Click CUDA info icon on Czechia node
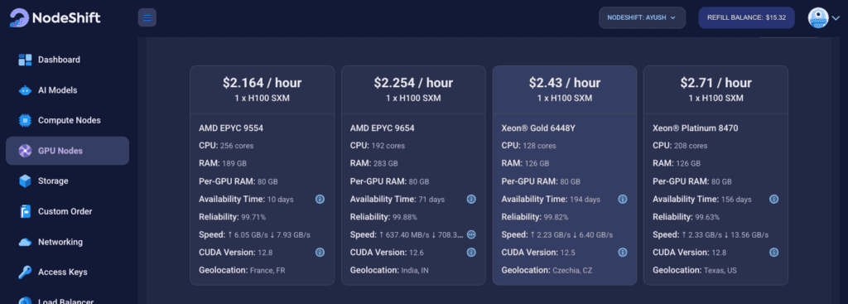The width and height of the screenshot is (848, 304). click(623, 252)
